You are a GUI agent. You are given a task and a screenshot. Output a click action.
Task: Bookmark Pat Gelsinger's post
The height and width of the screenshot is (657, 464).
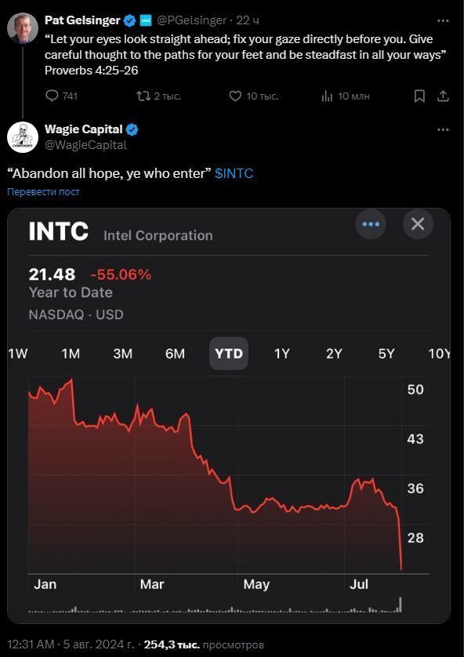(419, 96)
